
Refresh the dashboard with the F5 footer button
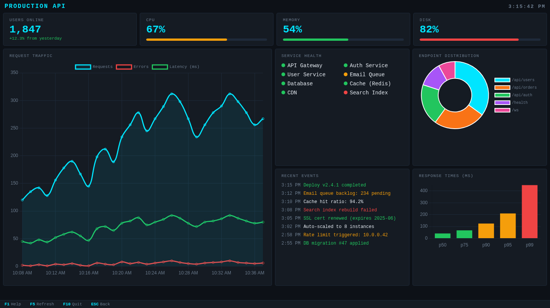(42, 304)
